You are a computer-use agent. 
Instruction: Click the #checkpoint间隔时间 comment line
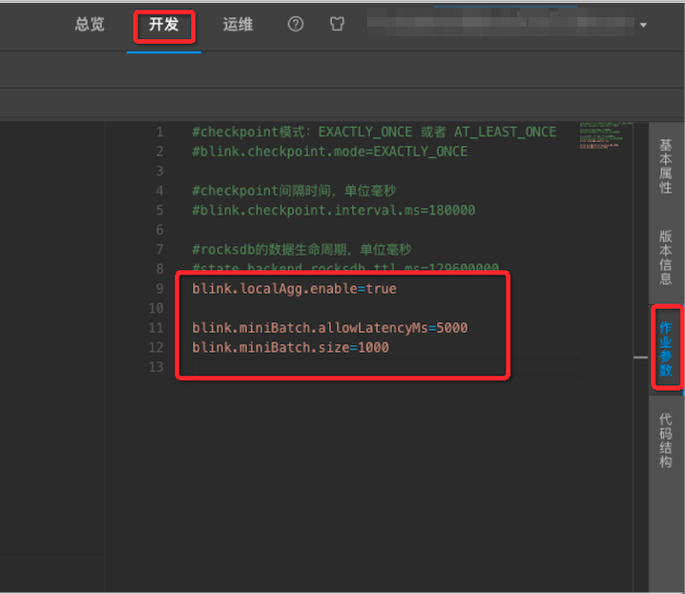294,191
